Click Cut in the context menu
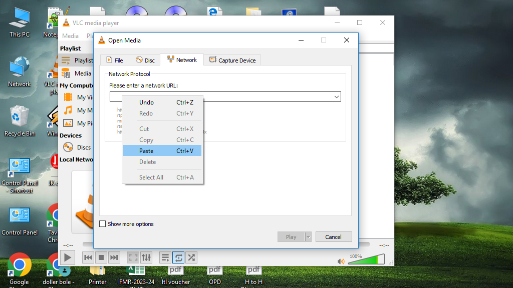Image resolution: width=513 pixels, height=288 pixels. [162, 128]
